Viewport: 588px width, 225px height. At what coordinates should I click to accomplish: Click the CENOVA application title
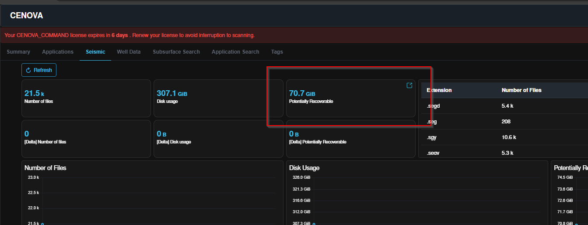(x=26, y=16)
